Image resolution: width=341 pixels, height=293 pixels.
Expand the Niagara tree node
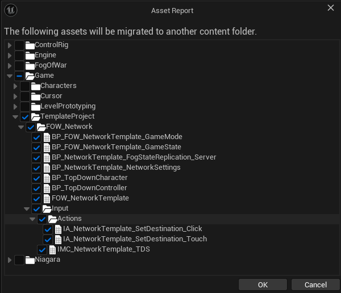(10, 259)
